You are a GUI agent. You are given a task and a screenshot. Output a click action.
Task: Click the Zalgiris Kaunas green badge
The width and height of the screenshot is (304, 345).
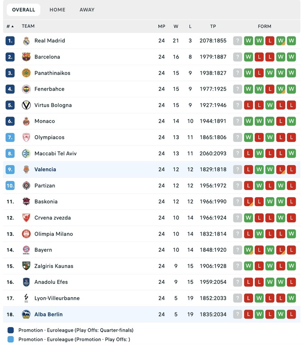click(26, 266)
